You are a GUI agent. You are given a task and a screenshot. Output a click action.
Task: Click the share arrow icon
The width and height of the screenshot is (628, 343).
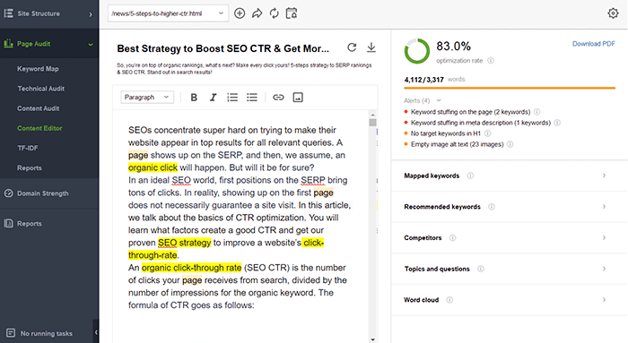[x=257, y=13]
